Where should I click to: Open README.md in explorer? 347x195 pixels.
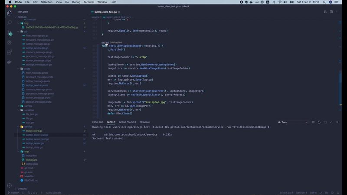[x=31, y=180]
